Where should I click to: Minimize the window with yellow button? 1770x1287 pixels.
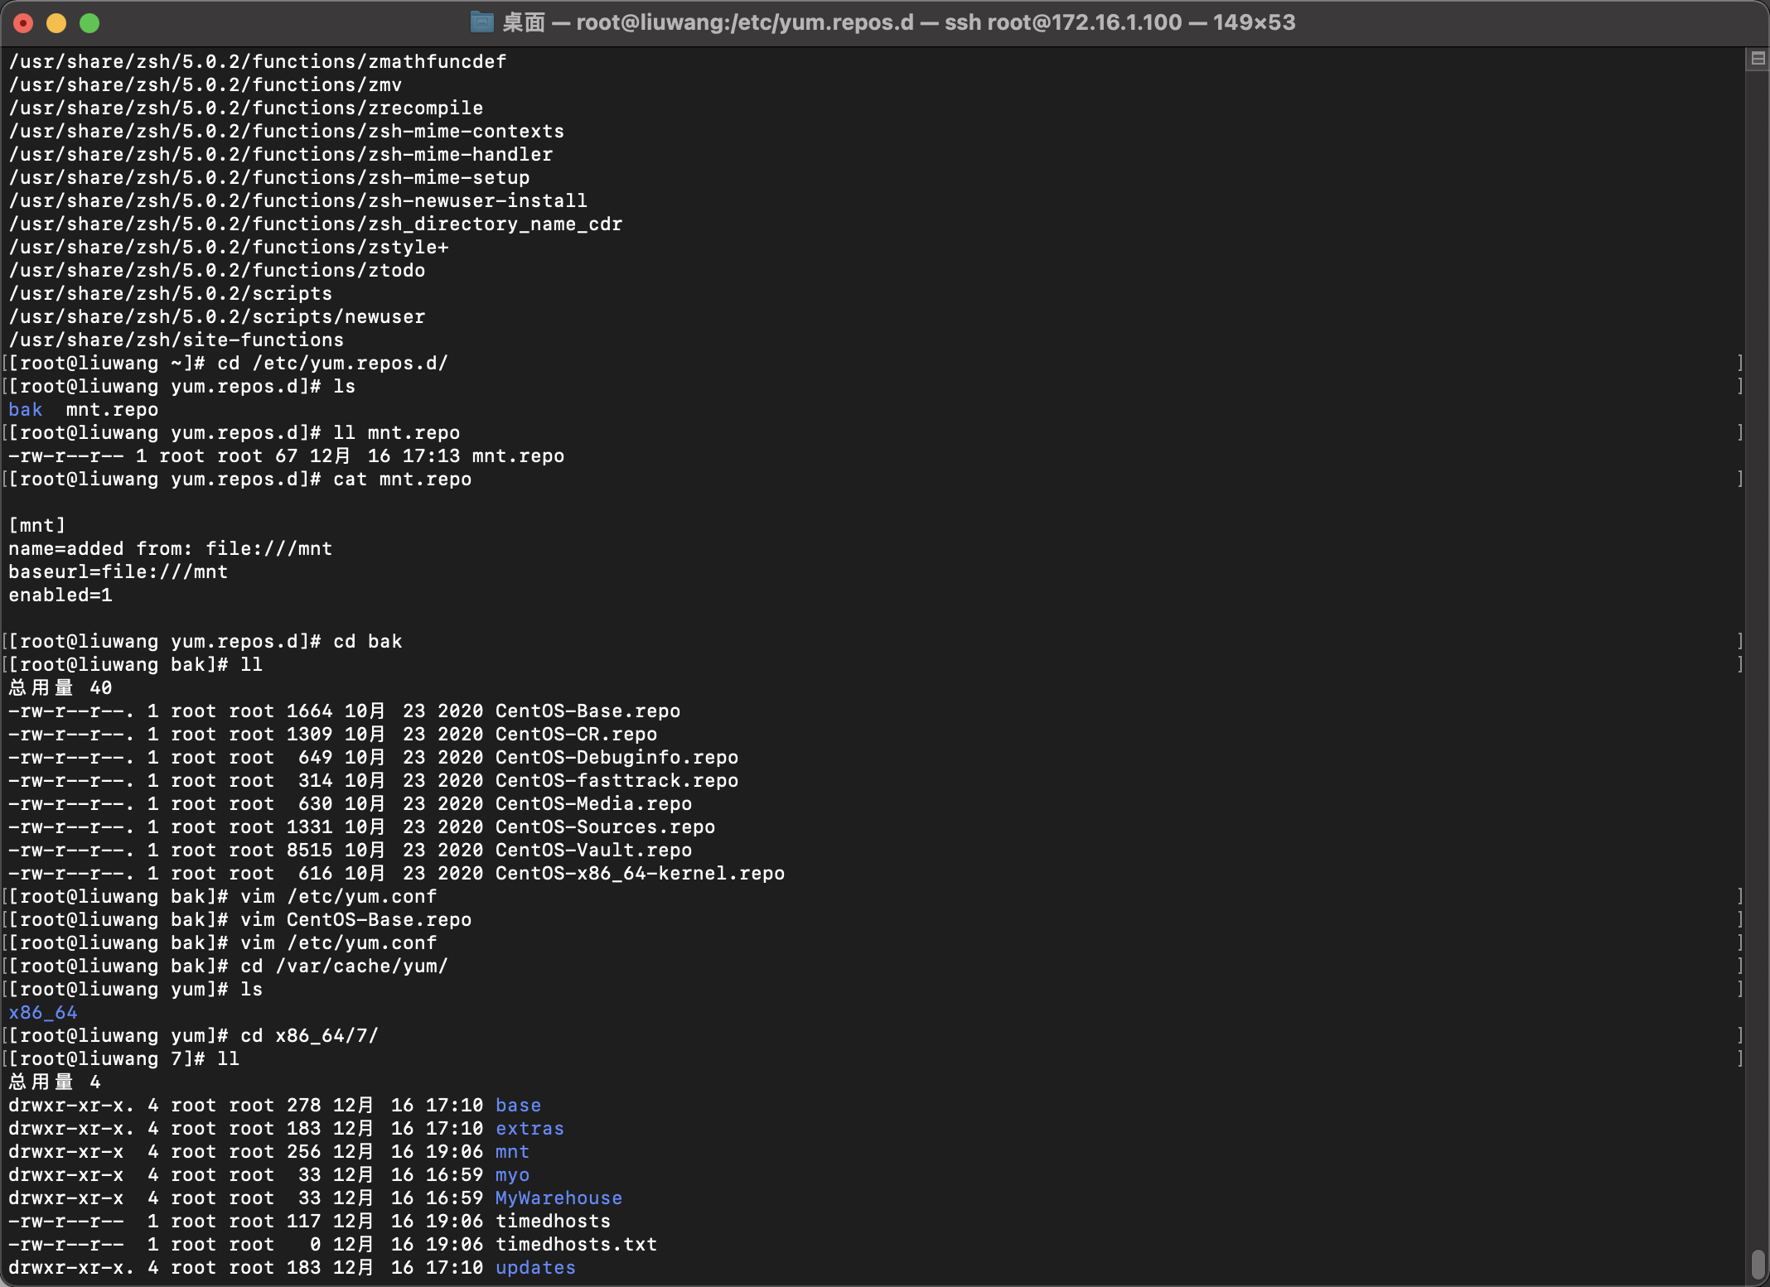tap(56, 23)
